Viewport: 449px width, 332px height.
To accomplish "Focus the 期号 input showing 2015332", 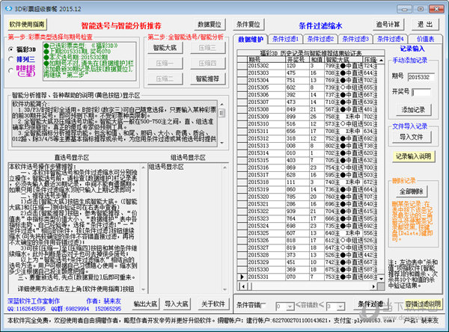I will click(x=421, y=77).
